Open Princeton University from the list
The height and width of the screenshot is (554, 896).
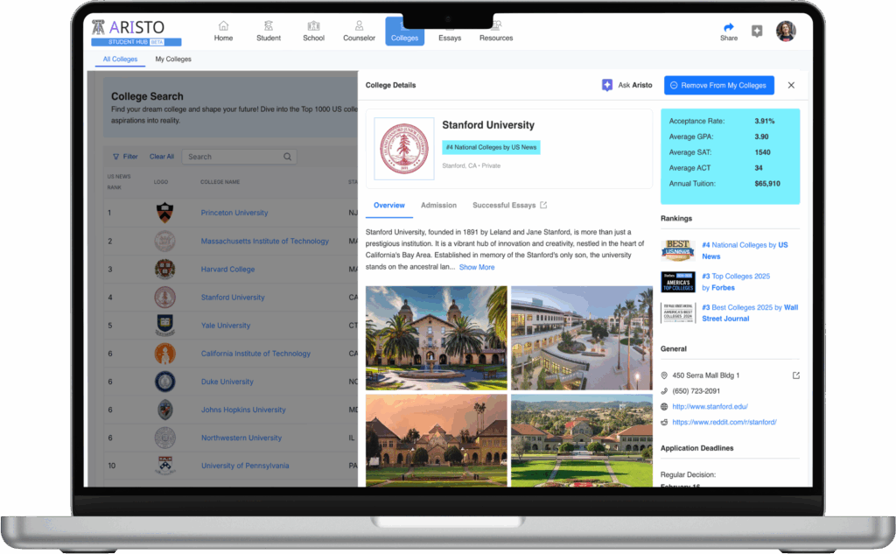234,213
